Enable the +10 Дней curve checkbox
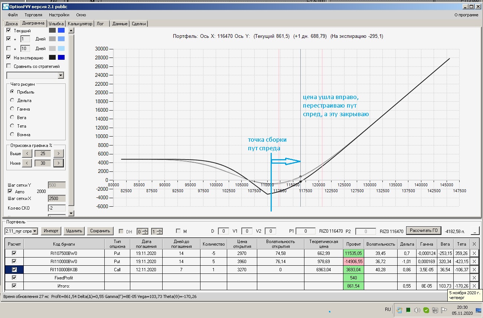483x318 pixels. coord(9,48)
